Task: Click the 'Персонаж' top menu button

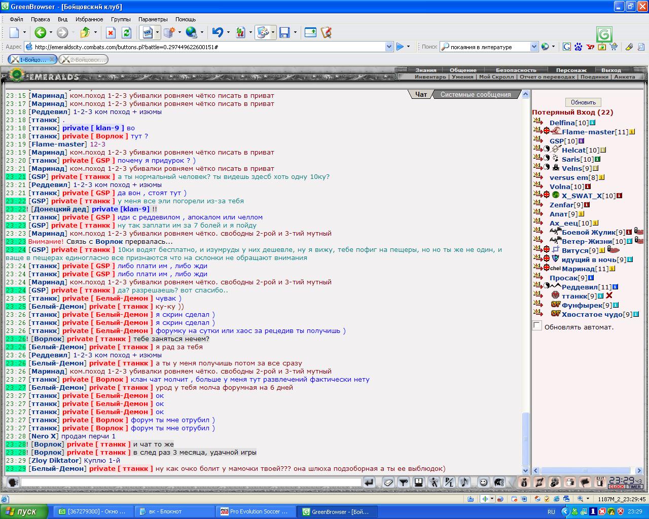Action: point(571,70)
